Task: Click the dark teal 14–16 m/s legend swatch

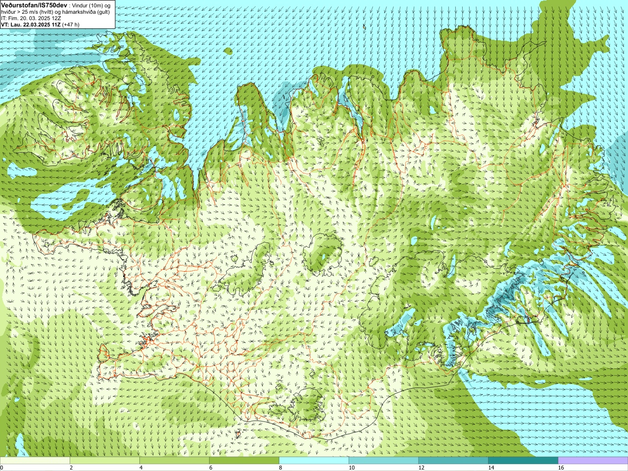Action: tap(523, 461)
